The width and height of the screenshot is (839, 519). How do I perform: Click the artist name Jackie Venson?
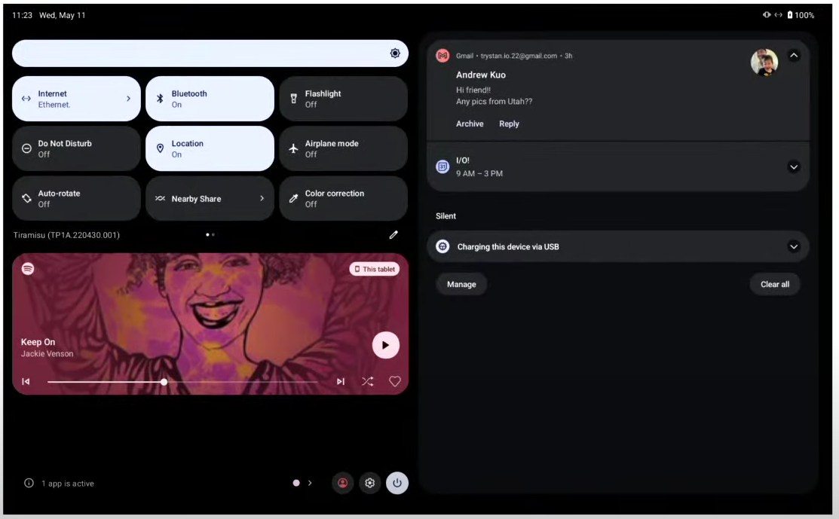[x=47, y=354]
